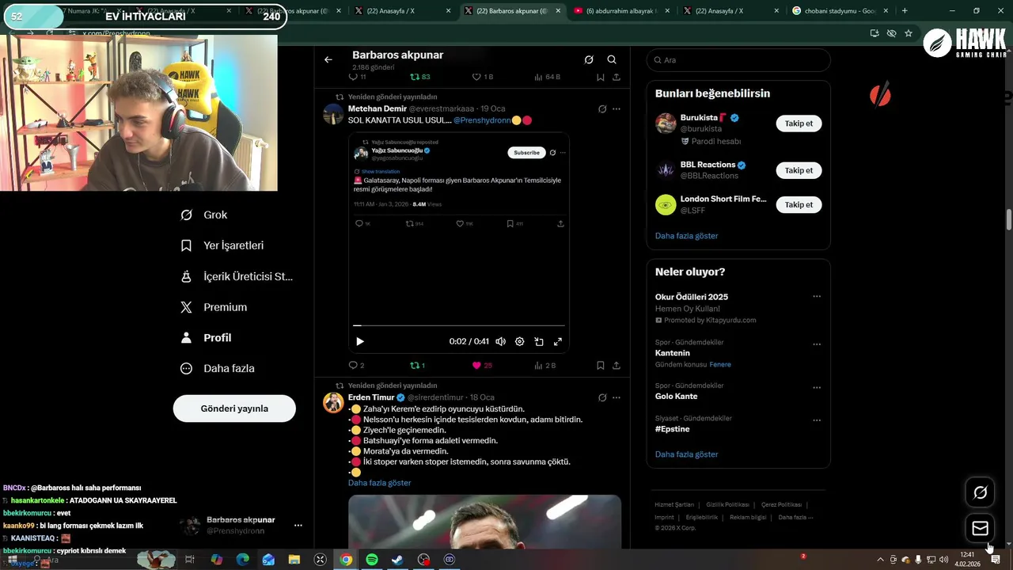
Task: Open more options on Metehan Demir's post
Action: [617, 108]
